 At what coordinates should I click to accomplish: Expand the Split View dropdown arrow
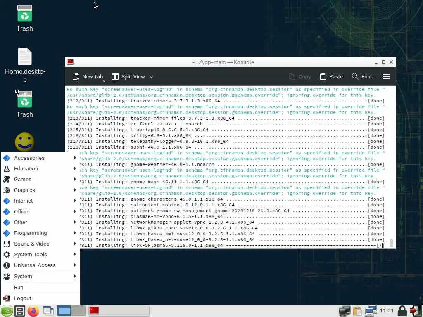(x=151, y=76)
